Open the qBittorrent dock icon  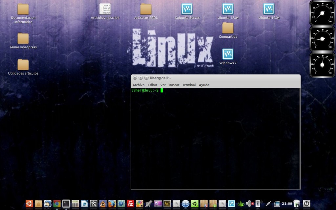pyautogui.click(x=186, y=204)
